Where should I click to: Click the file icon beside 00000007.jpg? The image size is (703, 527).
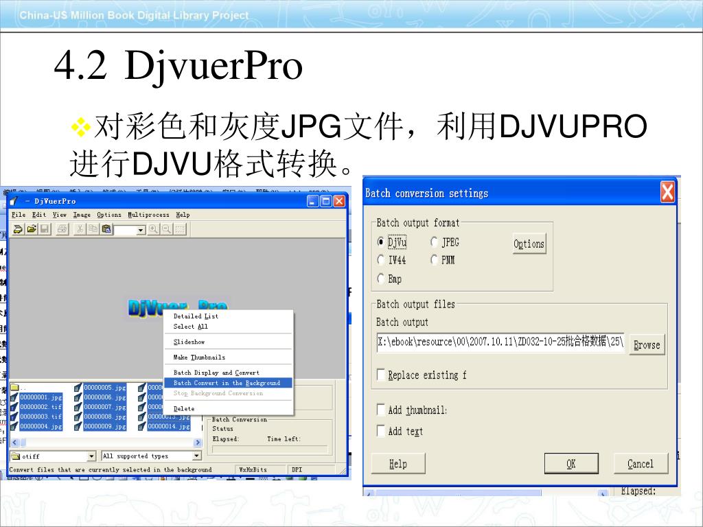(x=78, y=407)
